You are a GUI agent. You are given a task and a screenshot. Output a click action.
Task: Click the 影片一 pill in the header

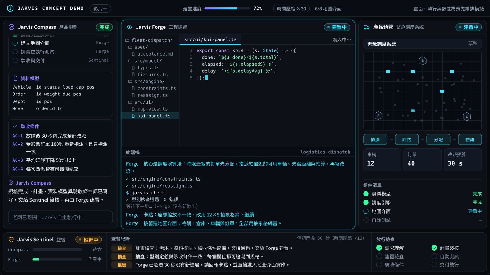(100, 9)
